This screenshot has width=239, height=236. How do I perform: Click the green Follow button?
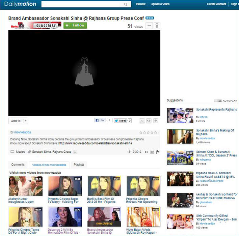point(75,25)
